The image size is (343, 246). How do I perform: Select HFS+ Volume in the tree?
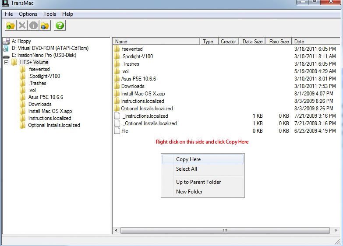(34, 62)
